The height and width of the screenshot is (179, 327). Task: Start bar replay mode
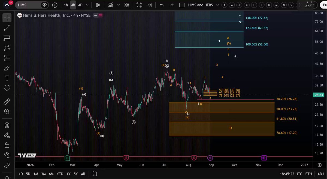pyautogui.click(x=149, y=5)
